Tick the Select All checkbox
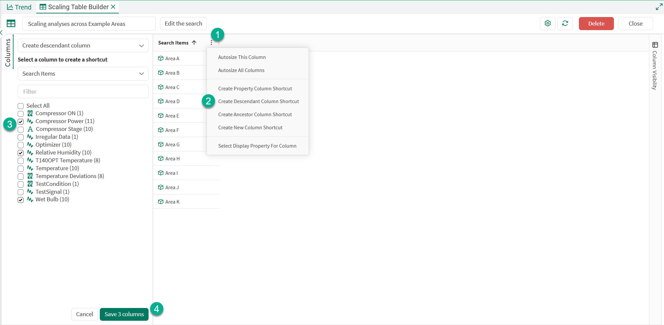The image size is (664, 325). tap(21, 106)
